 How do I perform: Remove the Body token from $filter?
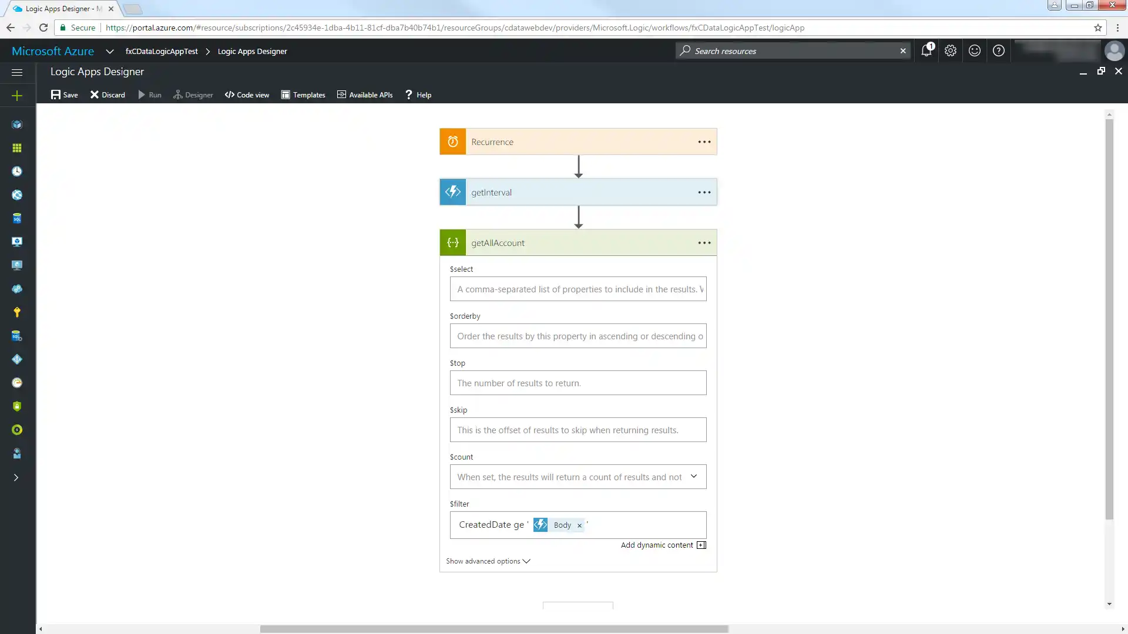click(x=579, y=525)
